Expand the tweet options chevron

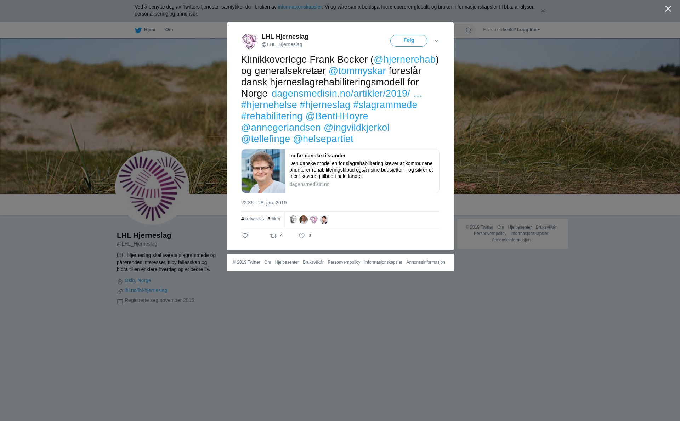tap(437, 41)
